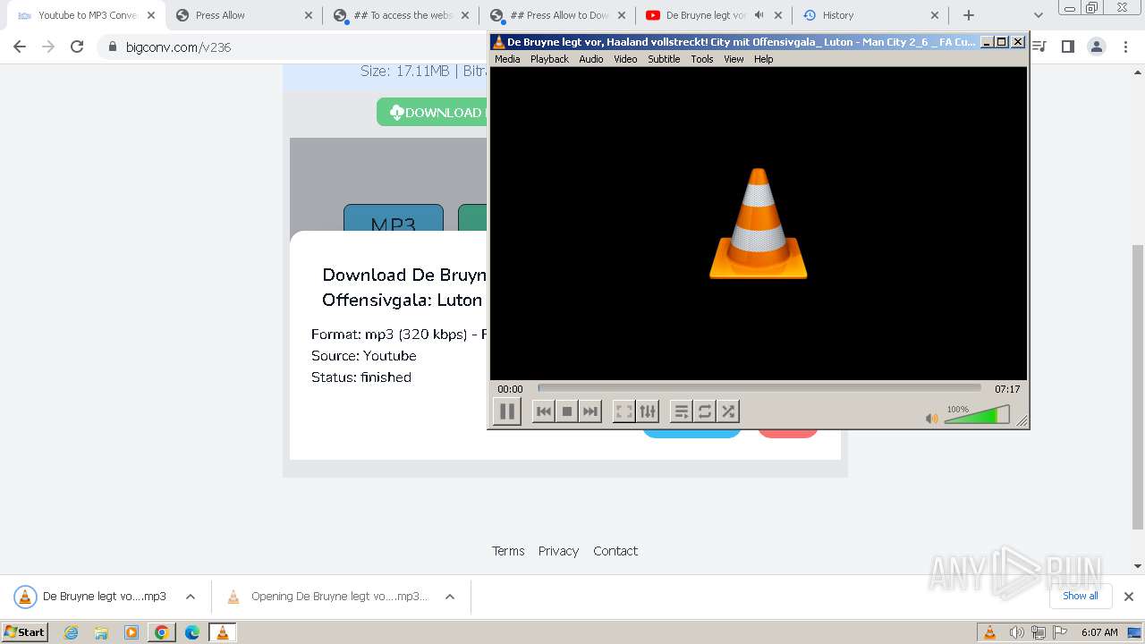Pause playback in VLC
The height and width of the screenshot is (644, 1145).
click(506, 411)
